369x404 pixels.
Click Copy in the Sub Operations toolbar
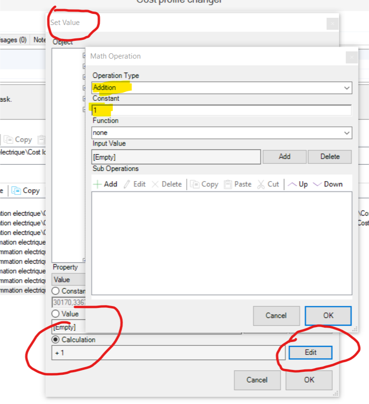tap(195, 184)
